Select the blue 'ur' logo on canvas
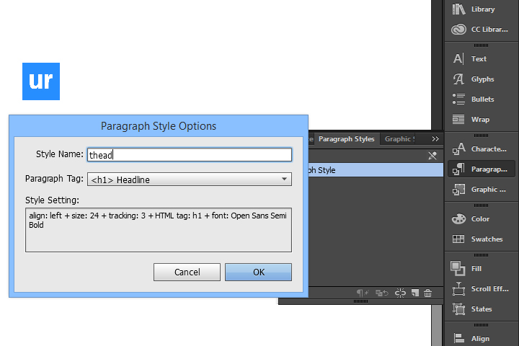The height and width of the screenshot is (346, 519). coord(41,81)
